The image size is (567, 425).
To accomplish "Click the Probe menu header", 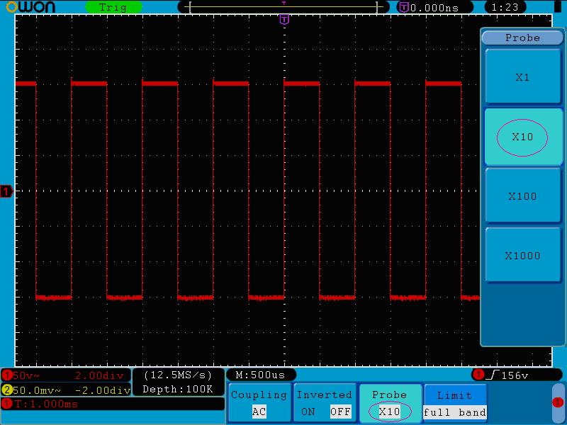I will click(522, 38).
